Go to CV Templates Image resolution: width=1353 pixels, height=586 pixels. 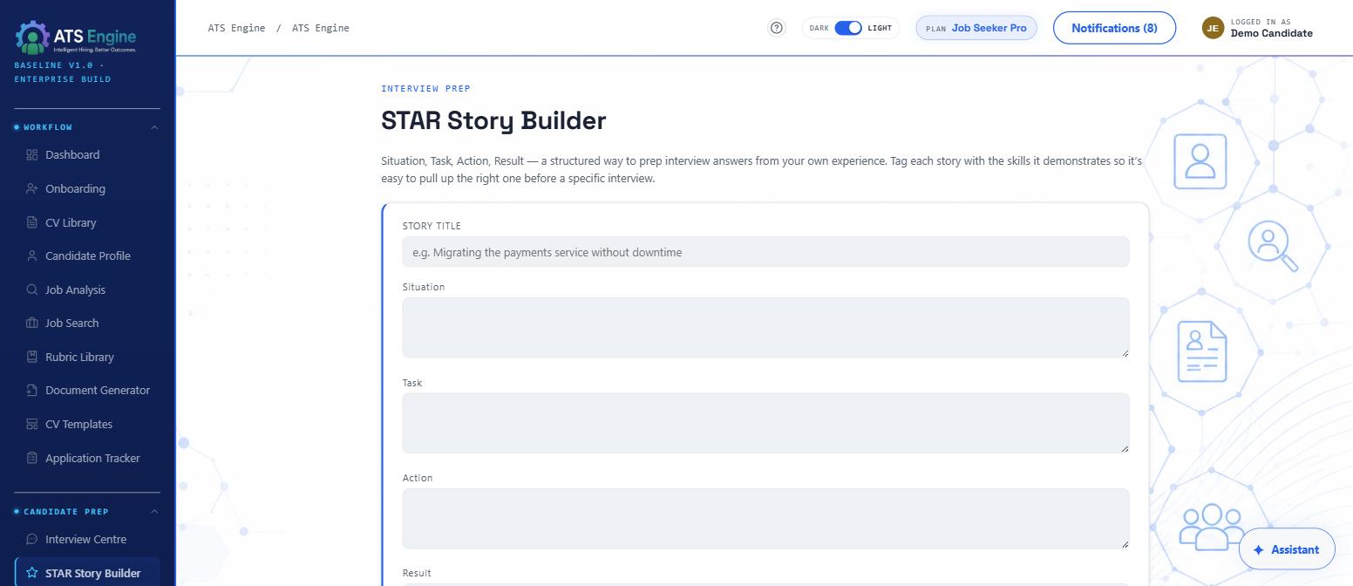[87, 424]
